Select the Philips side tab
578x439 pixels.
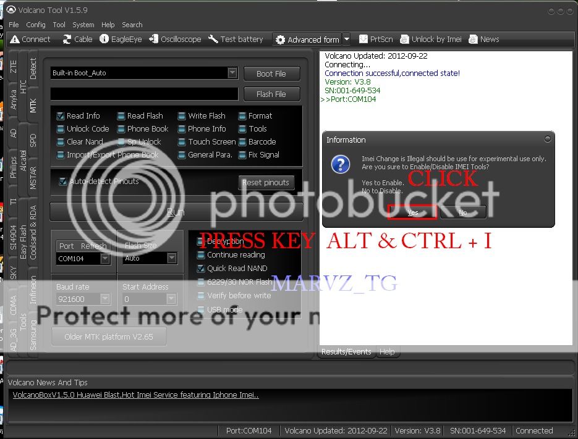click(13, 167)
